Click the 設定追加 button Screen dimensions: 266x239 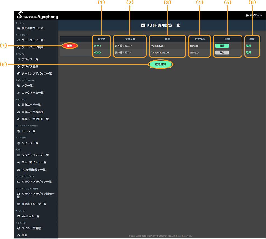(x=160, y=64)
